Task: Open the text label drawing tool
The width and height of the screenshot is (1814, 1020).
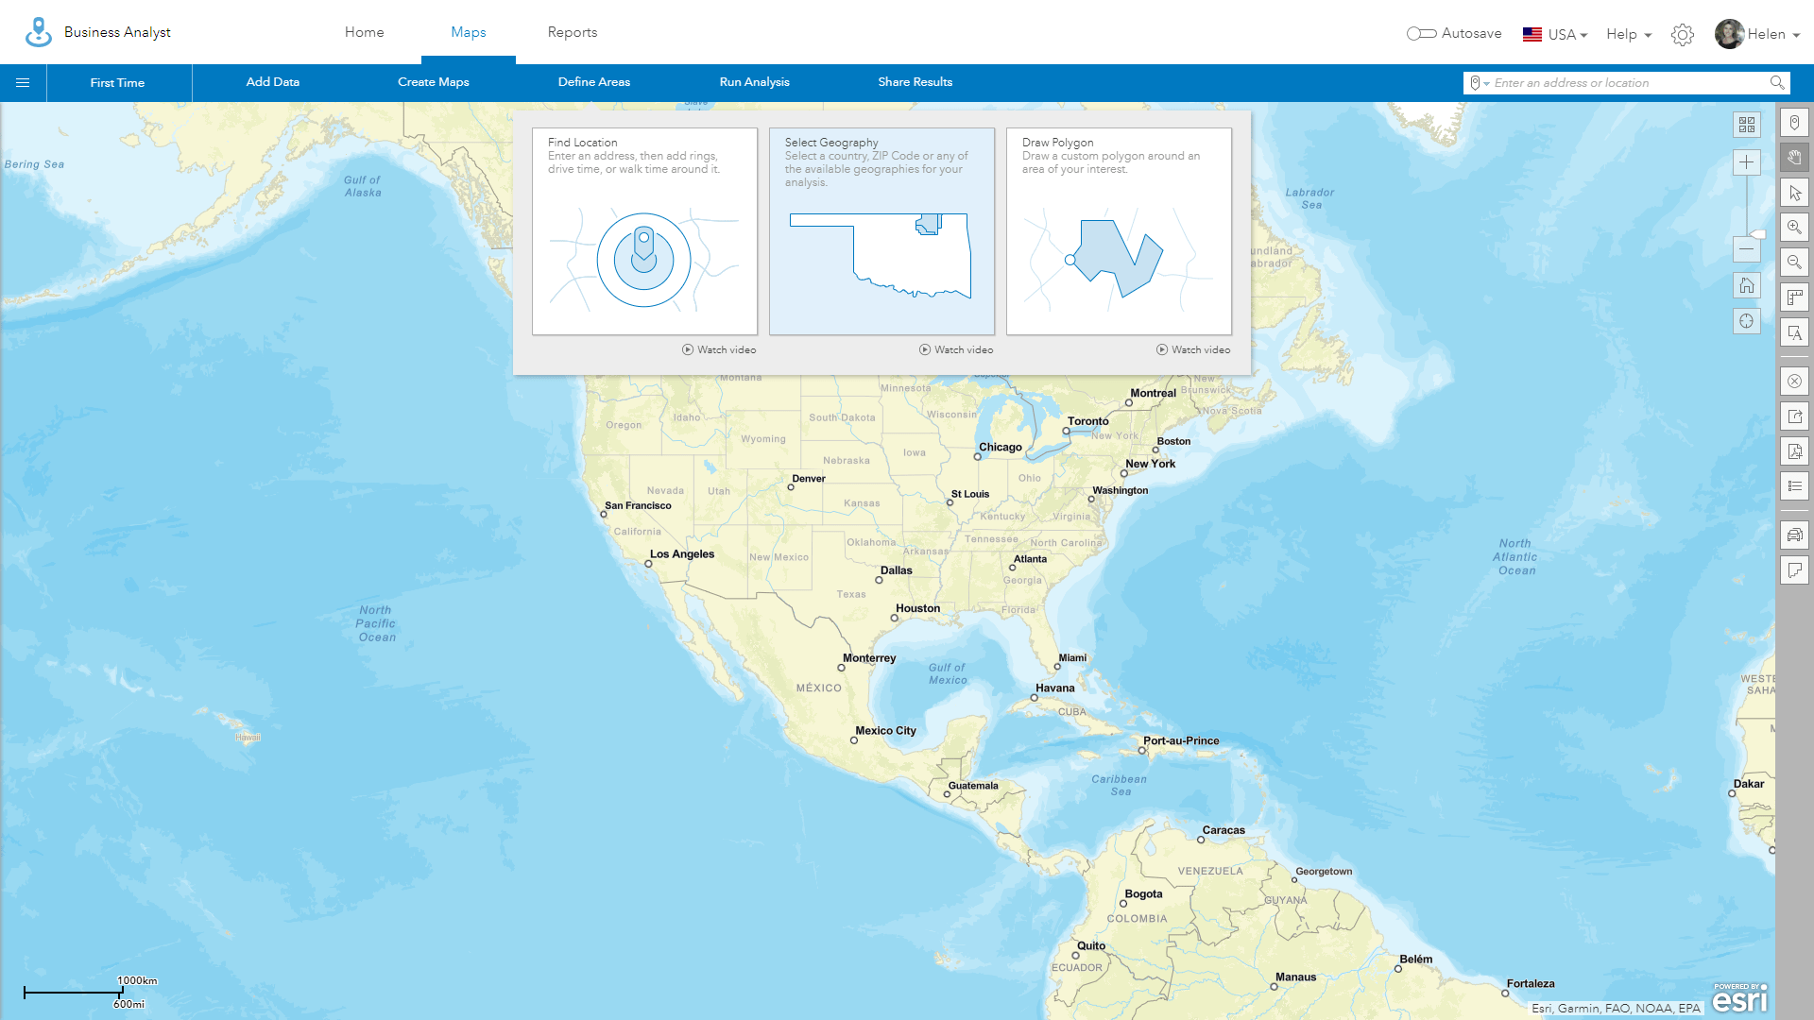Action: tap(1794, 332)
